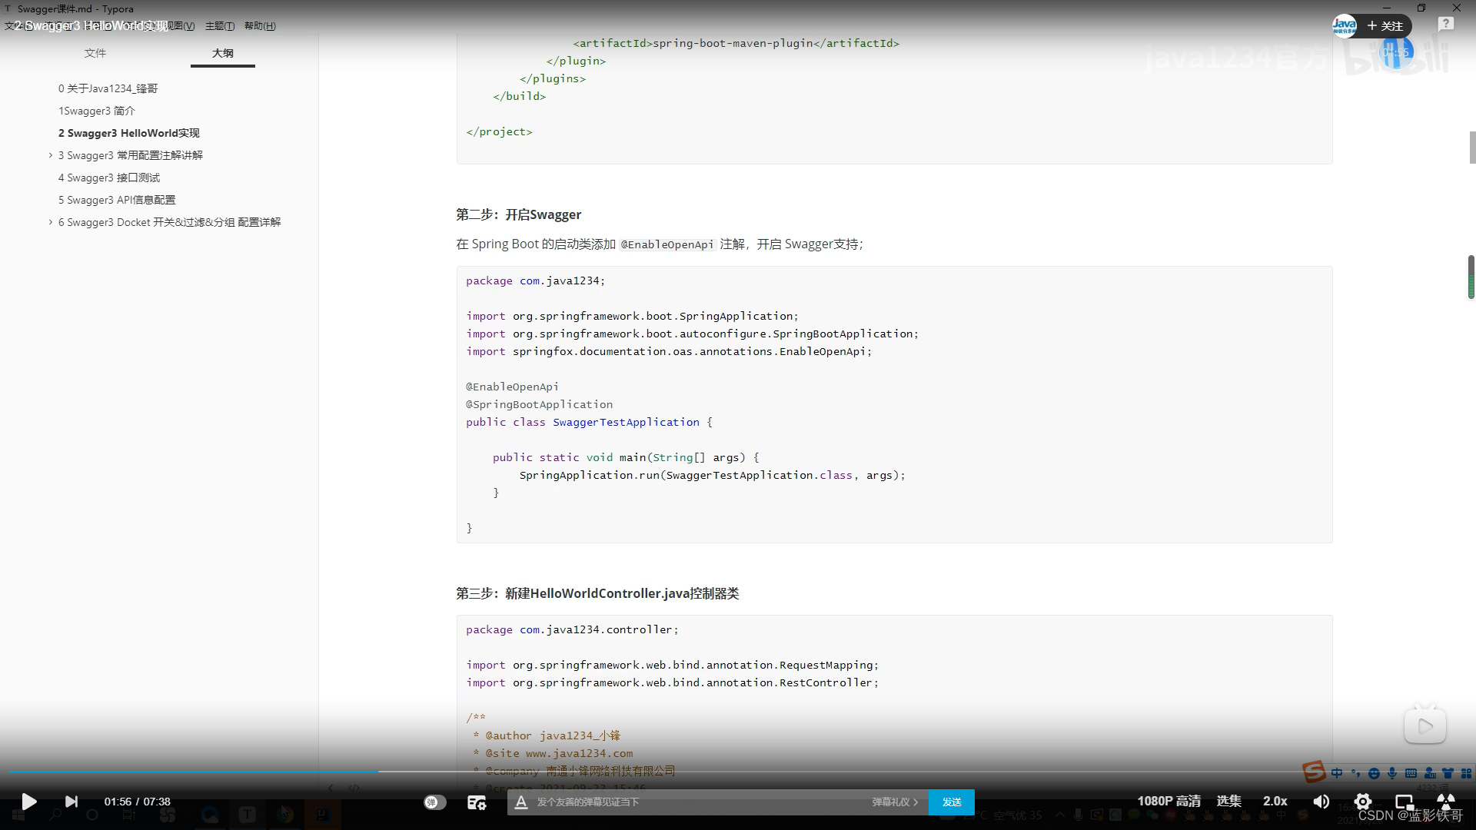The width and height of the screenshot is (1476, 830).
Task: Follow uploader with 关注 button
Action: pyautogui.click(x=1385, y=25)
